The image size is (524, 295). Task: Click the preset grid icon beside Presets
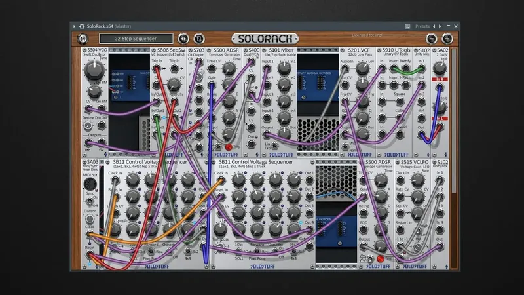(x=407, y=26)
